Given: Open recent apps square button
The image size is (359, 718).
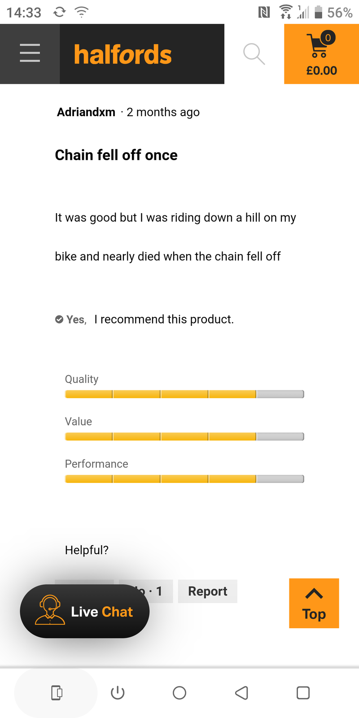Looking at the screenshot, I should (303, 693).
